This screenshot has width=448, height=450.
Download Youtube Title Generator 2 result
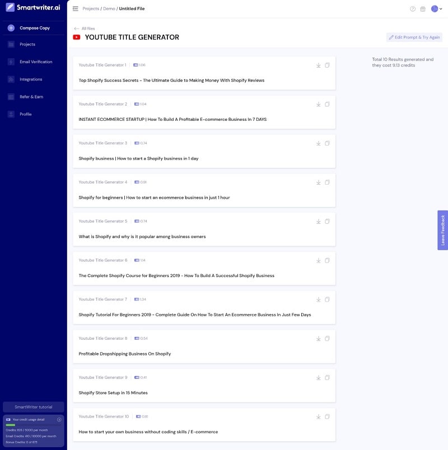tap(319, 104)
